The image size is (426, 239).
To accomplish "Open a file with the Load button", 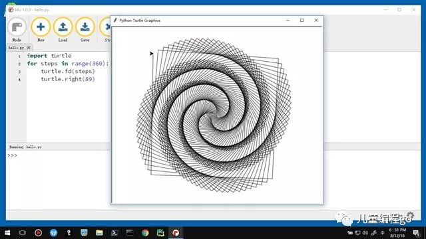I will pos(63,29).
